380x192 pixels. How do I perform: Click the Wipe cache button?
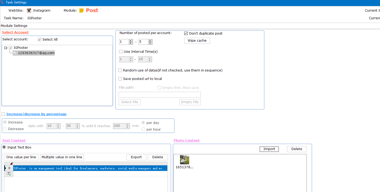tap(197, 41)
